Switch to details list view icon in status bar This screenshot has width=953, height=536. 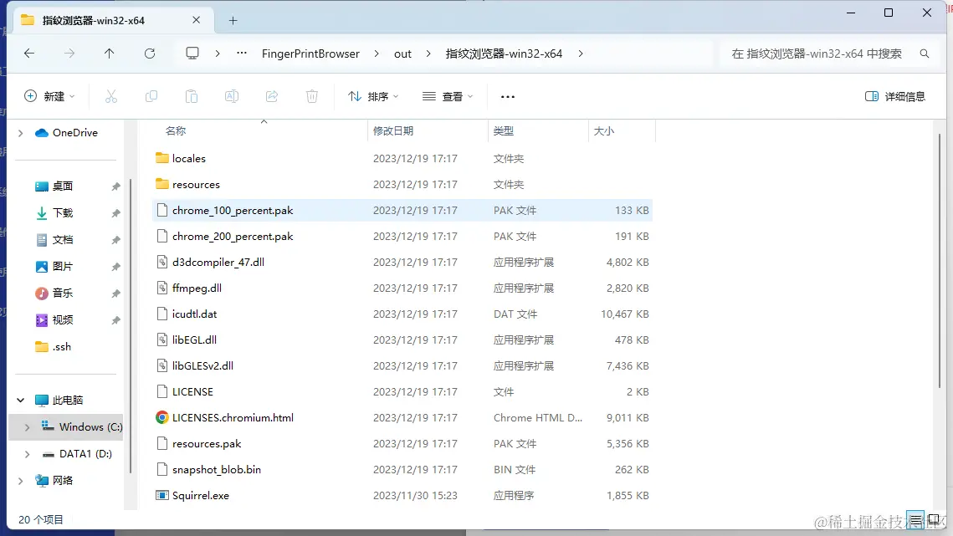point(915,519)
